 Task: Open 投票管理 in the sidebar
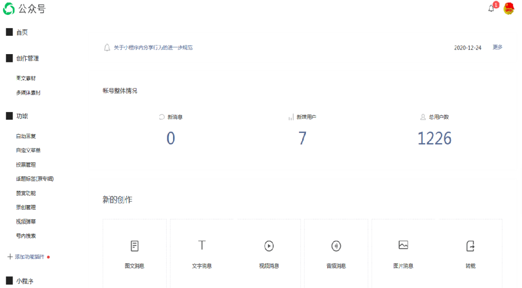(x=26, y=165)
